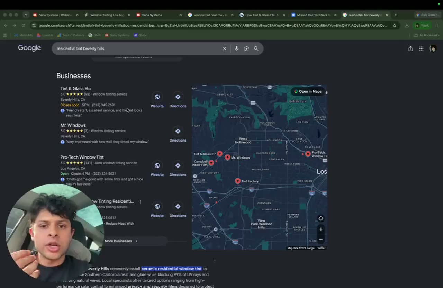Click Tint & Glass Etc map pin
Screen dimensions: 443x288
coord(219,154)
